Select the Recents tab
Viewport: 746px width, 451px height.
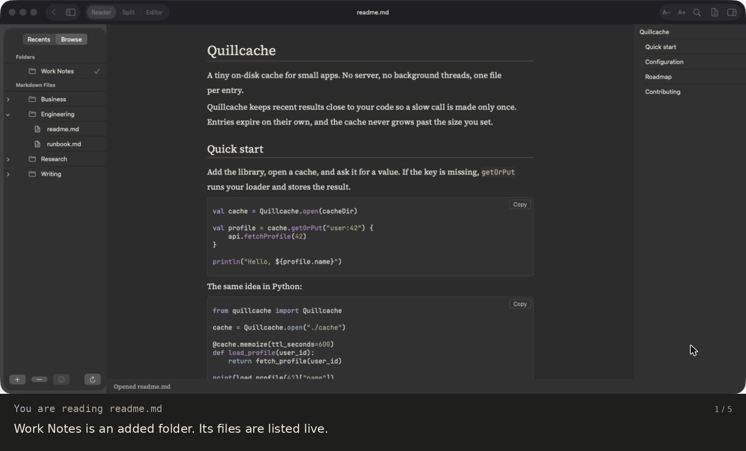click(39, 39)
